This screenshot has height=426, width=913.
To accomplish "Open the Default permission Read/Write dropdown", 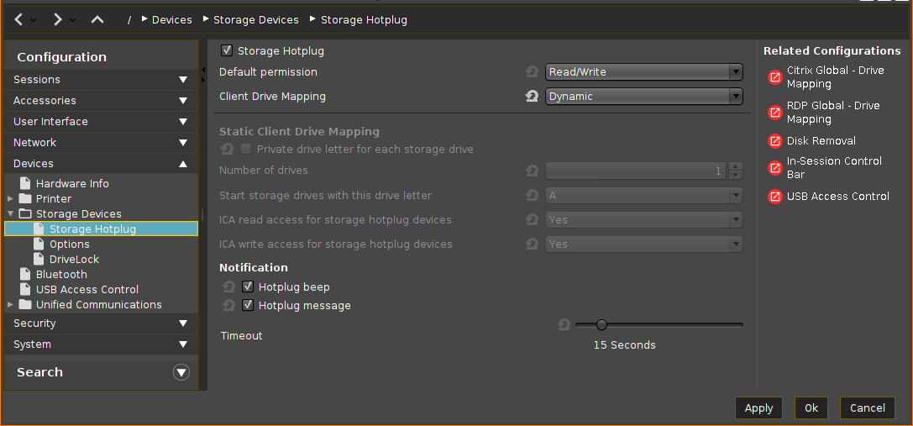I will tap(643, 72).
